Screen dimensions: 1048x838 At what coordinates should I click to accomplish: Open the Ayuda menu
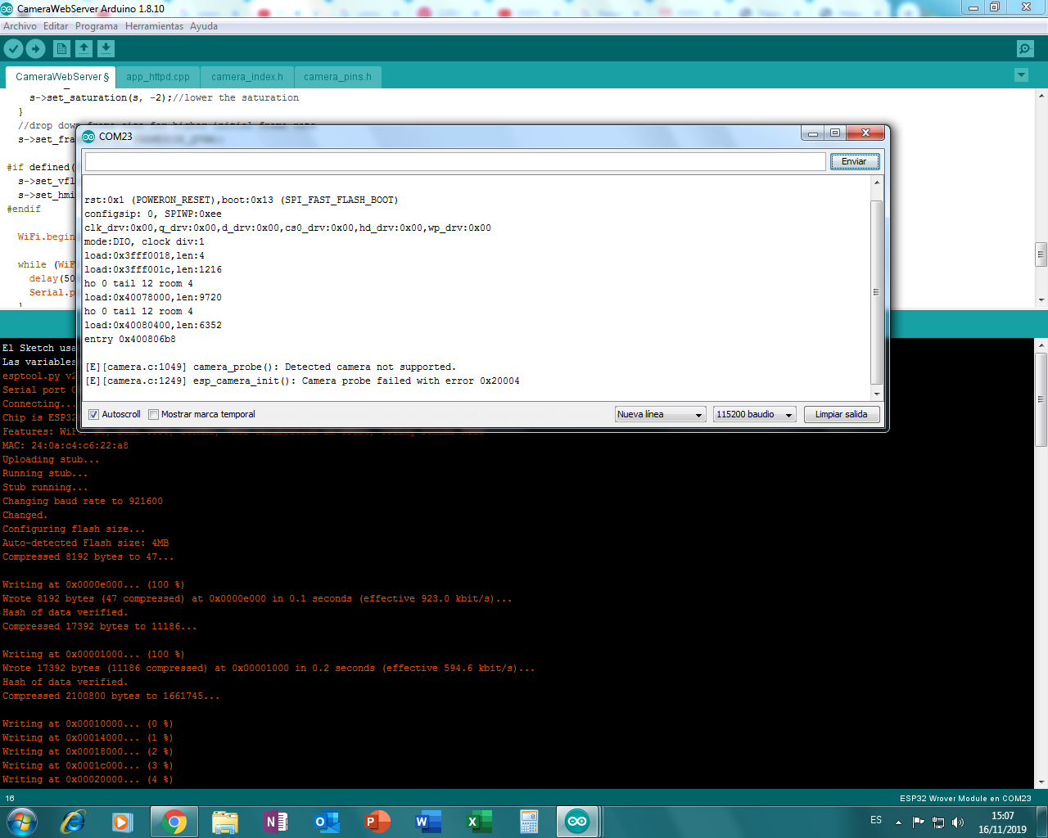pos(204,26)
